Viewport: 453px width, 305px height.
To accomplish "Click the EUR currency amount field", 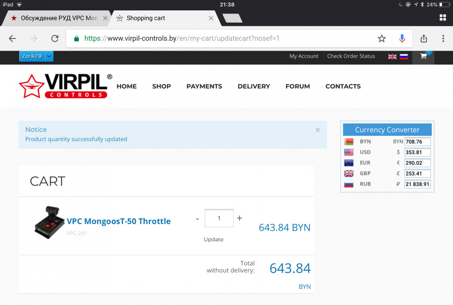I will click(417, 163).
